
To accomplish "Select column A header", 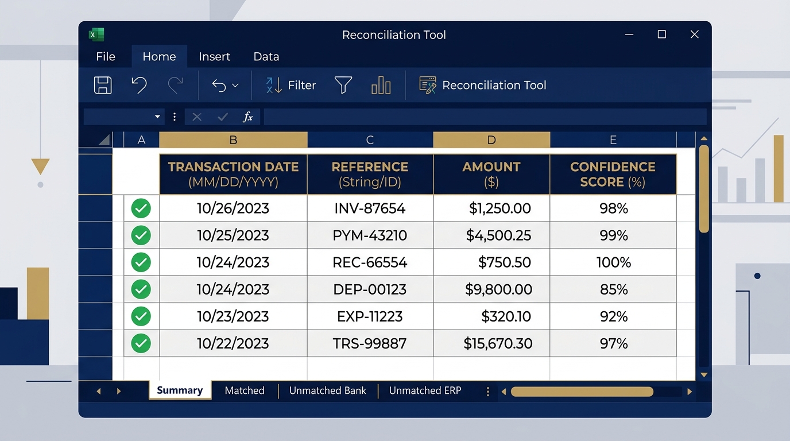I will point(141,140).
